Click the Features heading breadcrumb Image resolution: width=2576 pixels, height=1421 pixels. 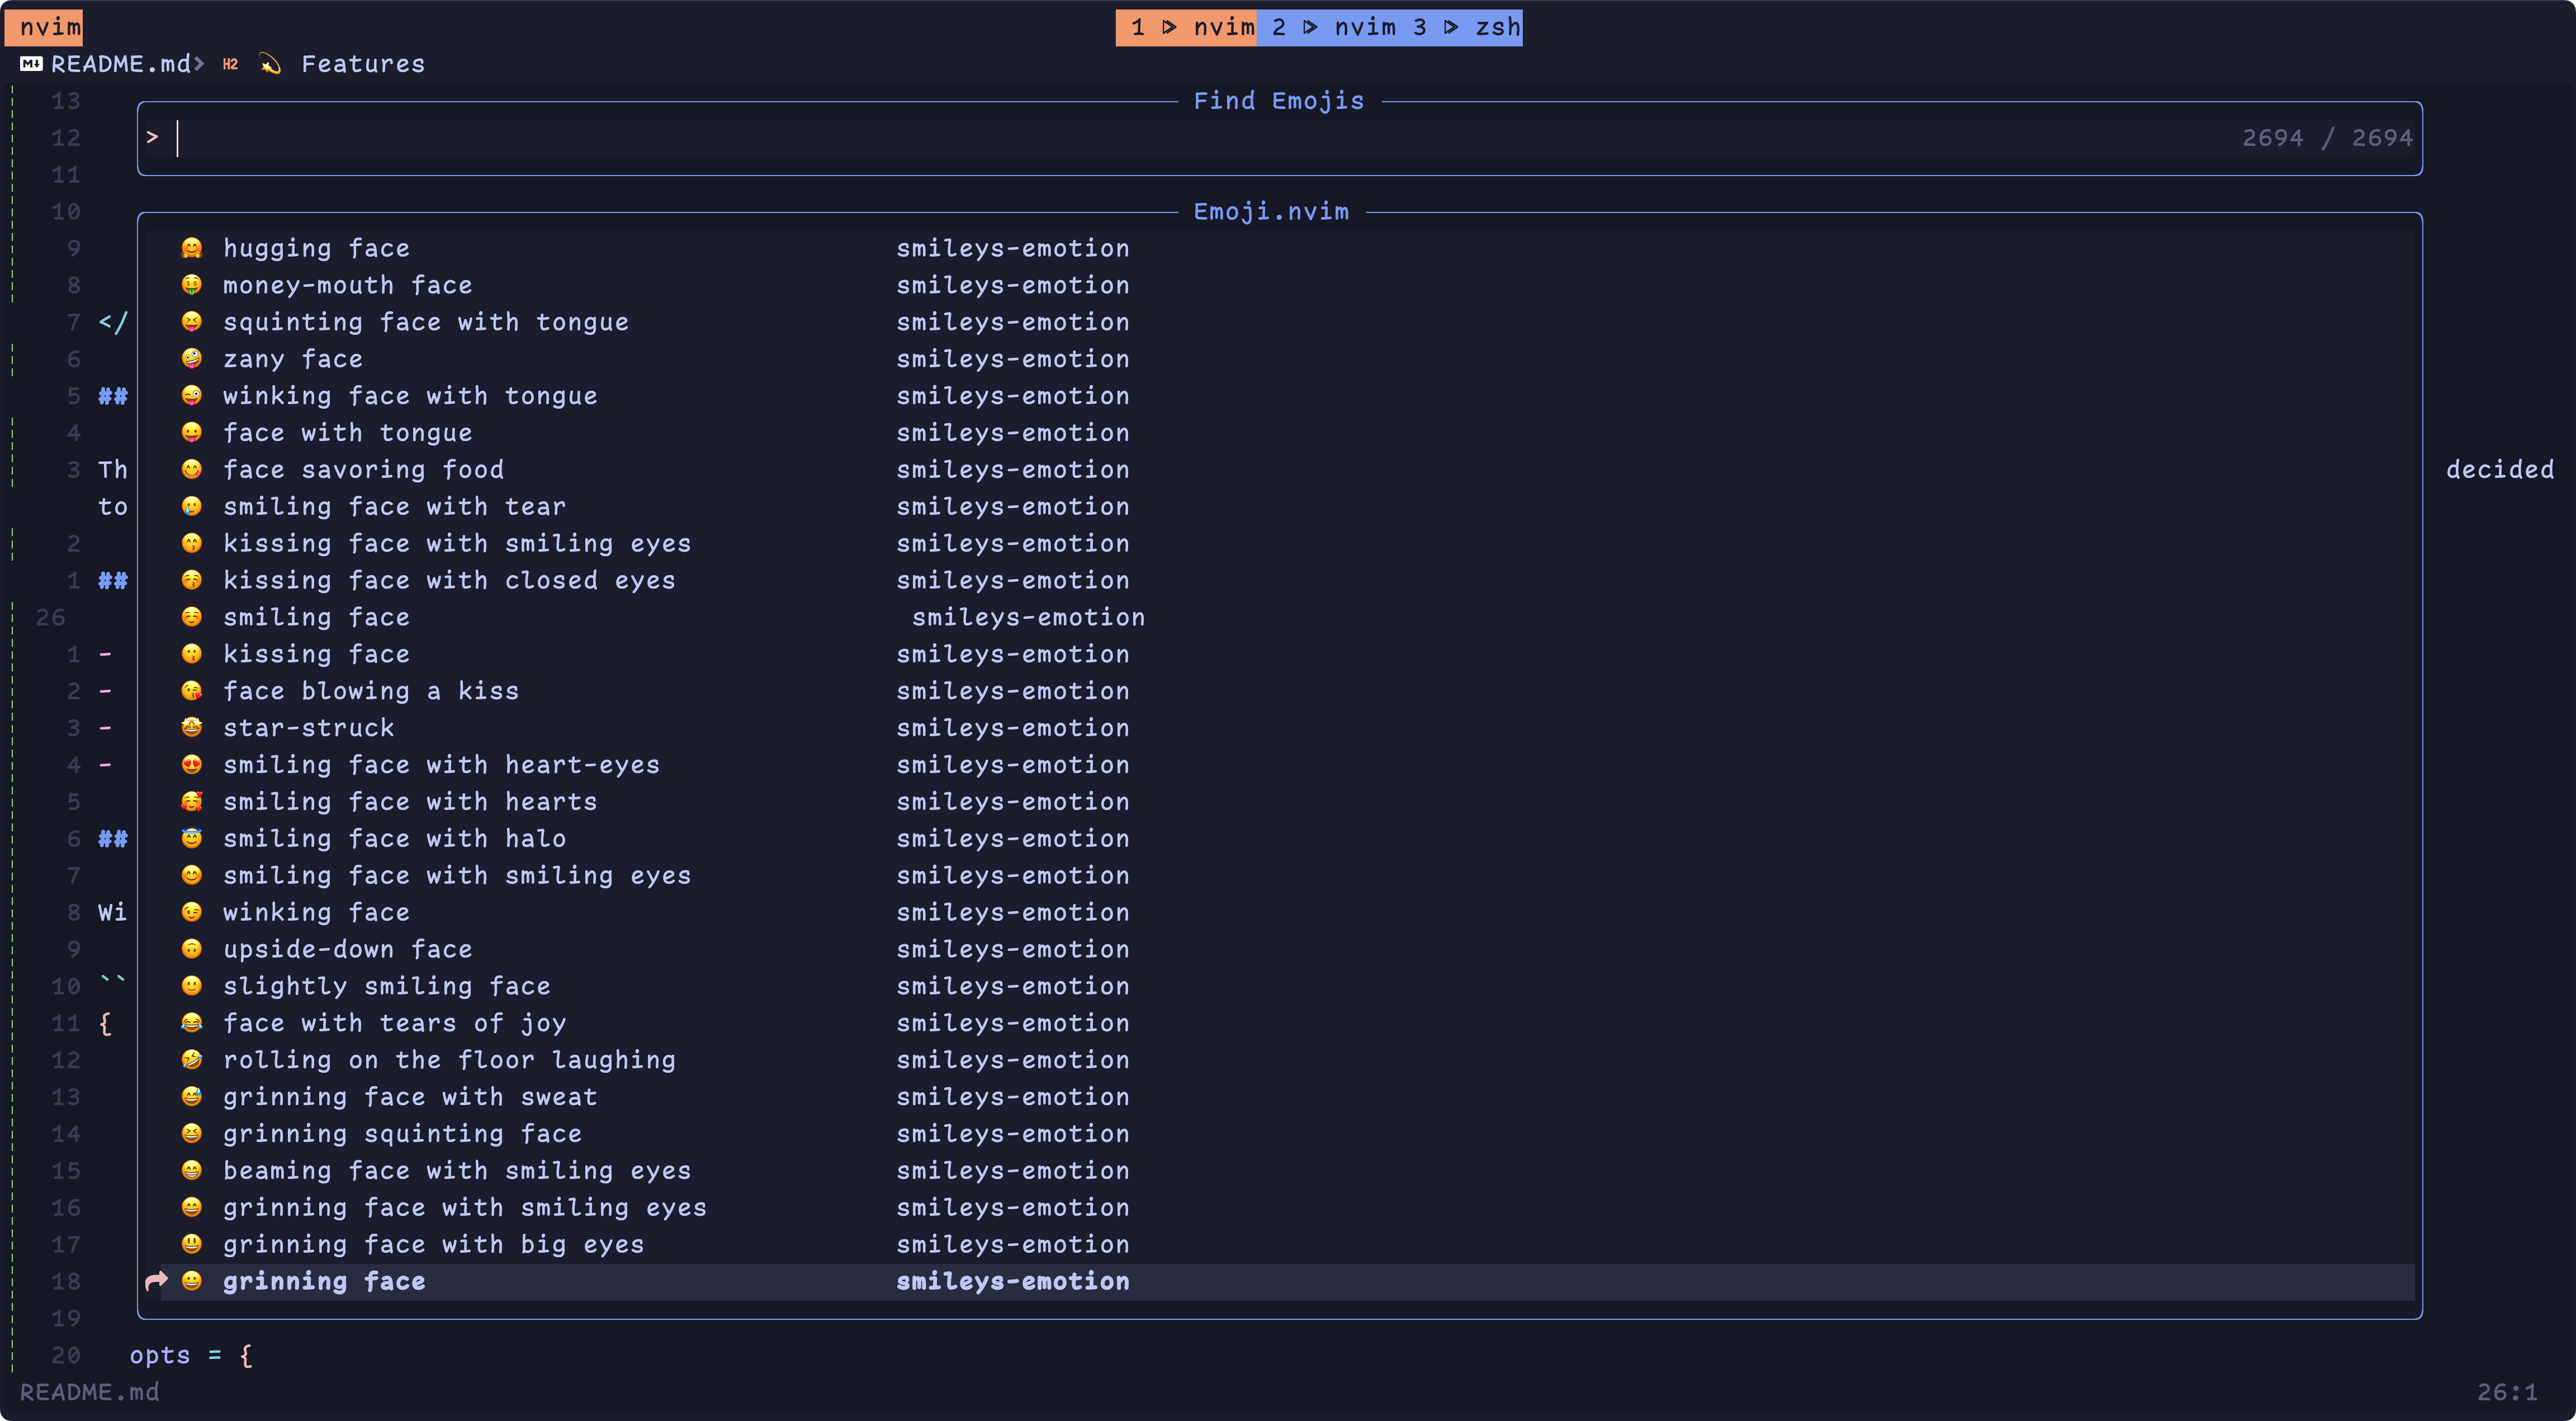click(362, 64)
